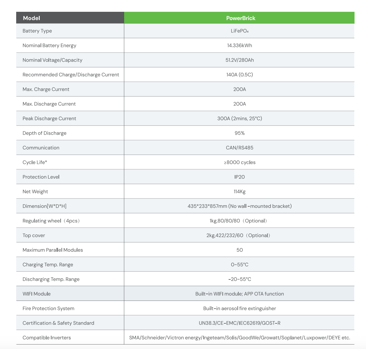366x349 pixels.
Task: Click the 300A (2mins, 25°C) value
Action: 239,118
